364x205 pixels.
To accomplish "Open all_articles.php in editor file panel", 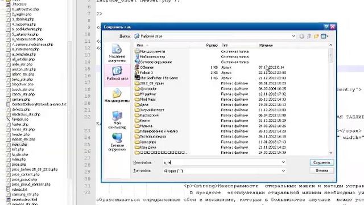I will pos(23,59).
